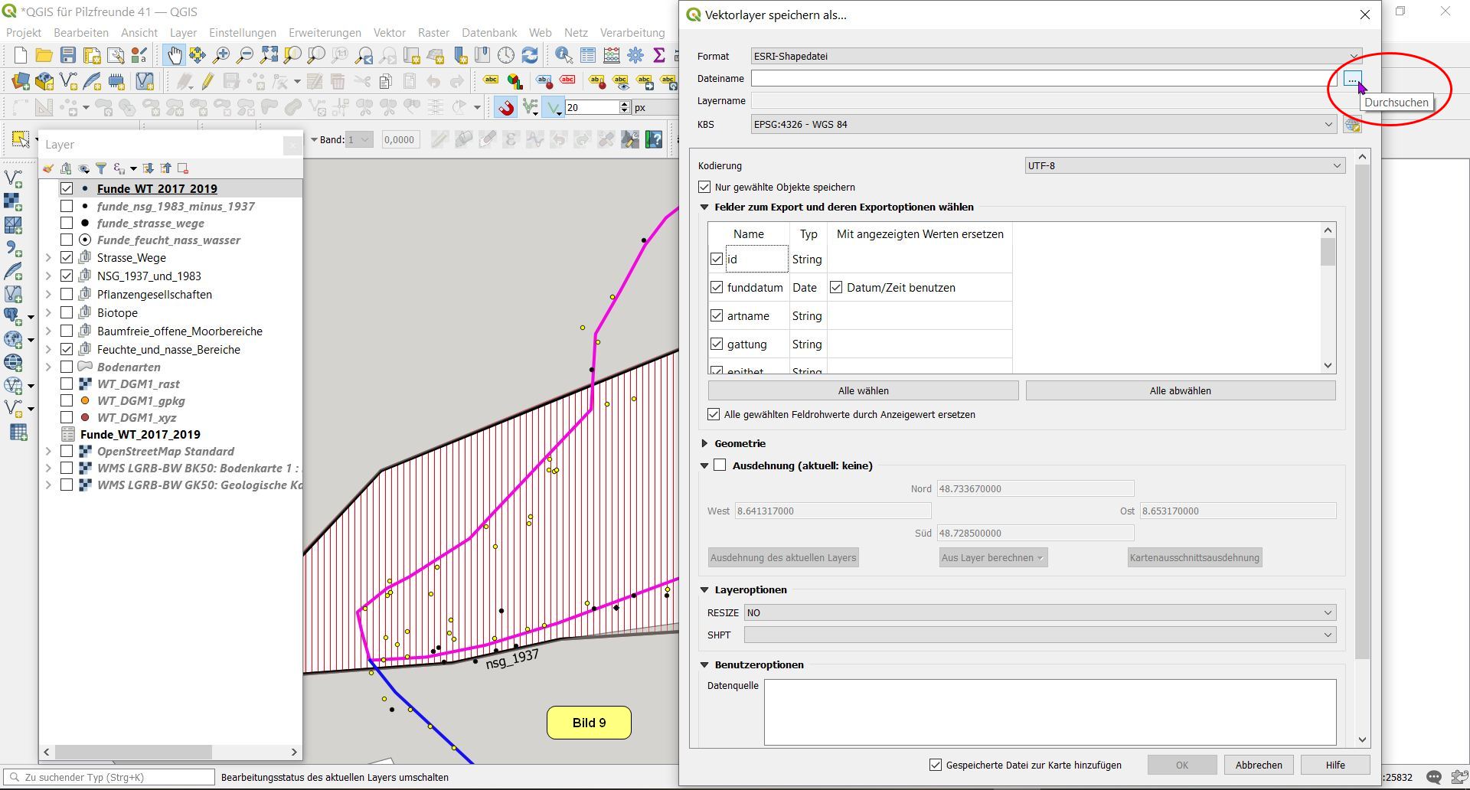Click the Durchsuchen browse button for Dateiname

coord(1352,79)
